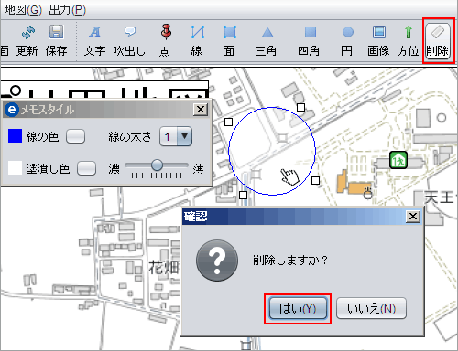Open the 地図(G) menu
Viewport: 458px width, 351px height.
coord(23,10)
